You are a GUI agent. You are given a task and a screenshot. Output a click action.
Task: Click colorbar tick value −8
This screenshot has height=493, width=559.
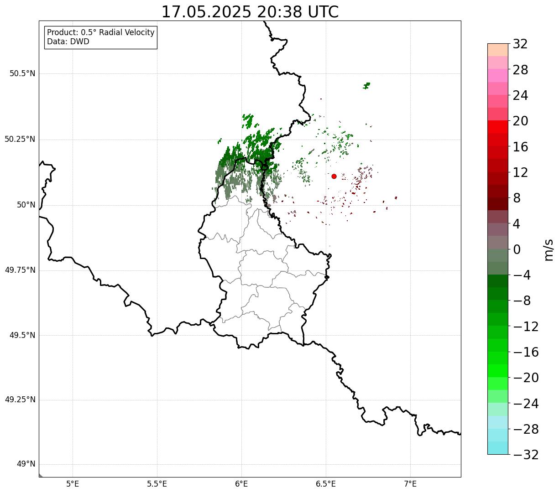click(522, 301)
